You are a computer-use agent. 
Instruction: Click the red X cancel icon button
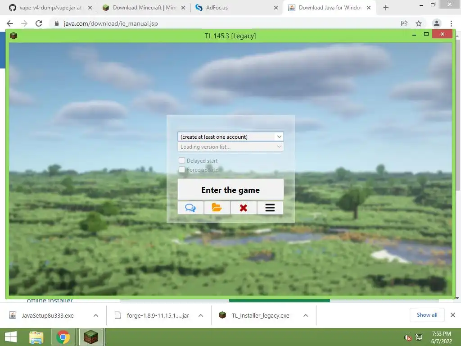(x=244, y=208)
